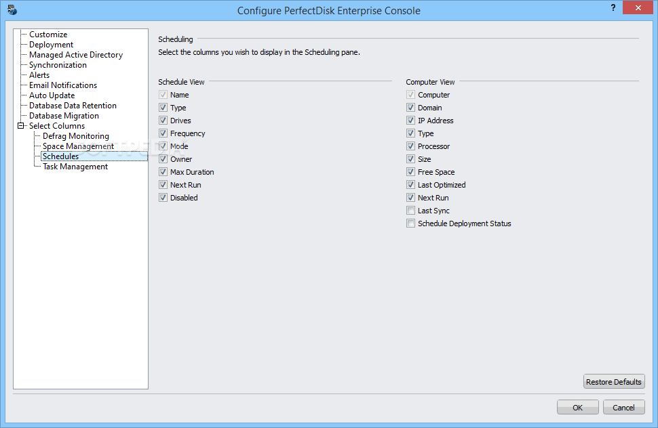Click the Scheduling section heading

(176, 39)
